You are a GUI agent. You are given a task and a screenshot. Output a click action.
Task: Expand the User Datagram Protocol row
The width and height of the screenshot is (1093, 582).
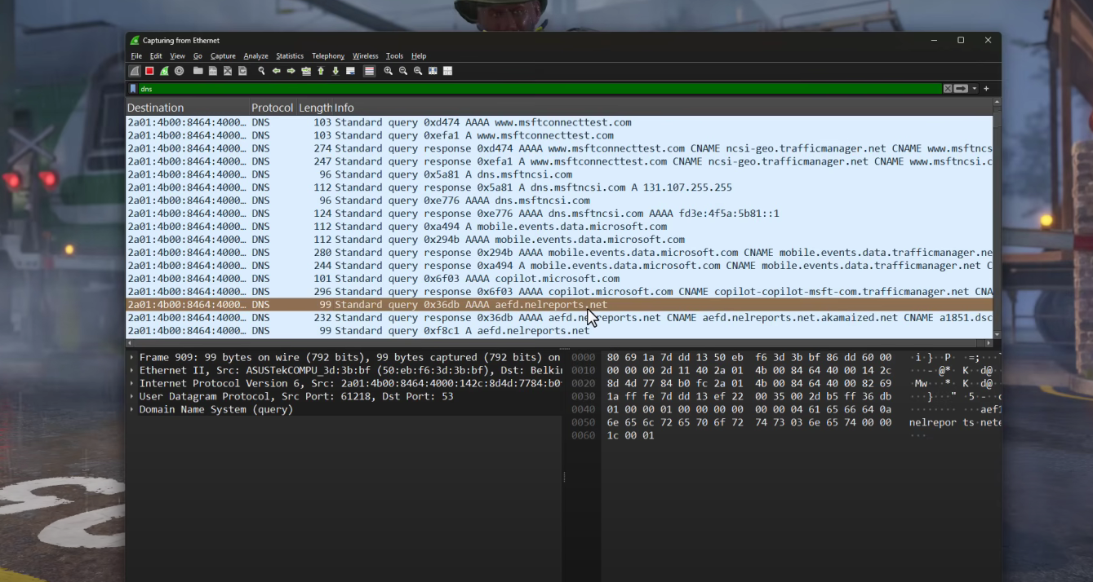(x=132, y=396)
